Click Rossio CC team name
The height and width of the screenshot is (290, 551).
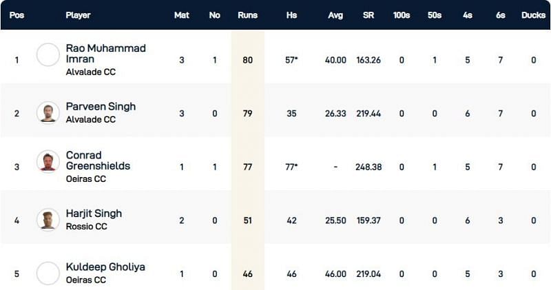[86, 227]
